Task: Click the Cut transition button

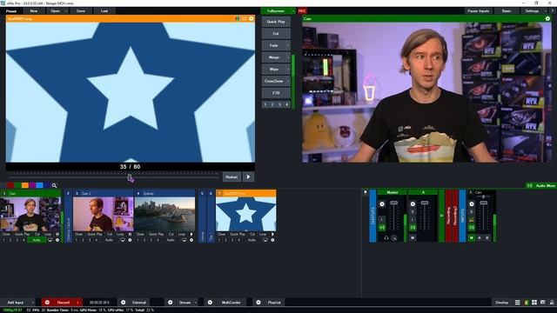Action: click(x=276, y=33)
